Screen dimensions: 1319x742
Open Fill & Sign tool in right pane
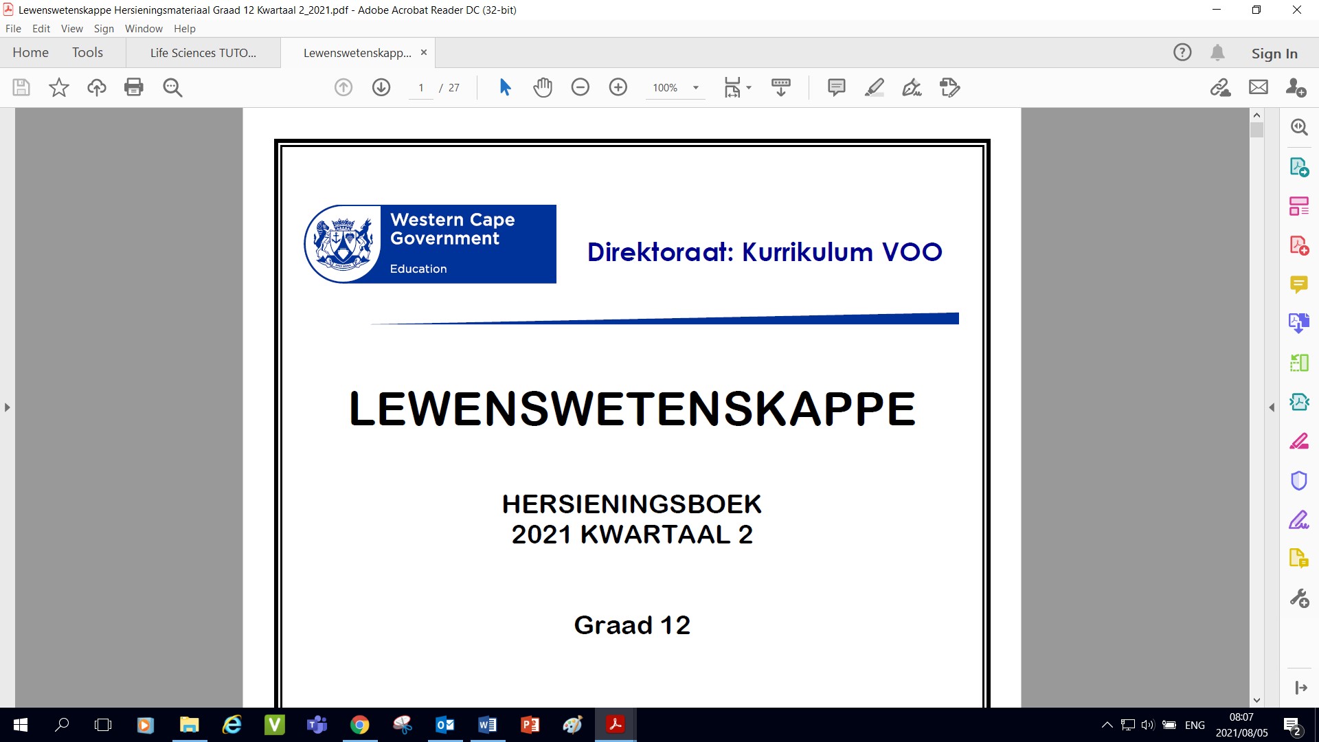point(1299,519)
